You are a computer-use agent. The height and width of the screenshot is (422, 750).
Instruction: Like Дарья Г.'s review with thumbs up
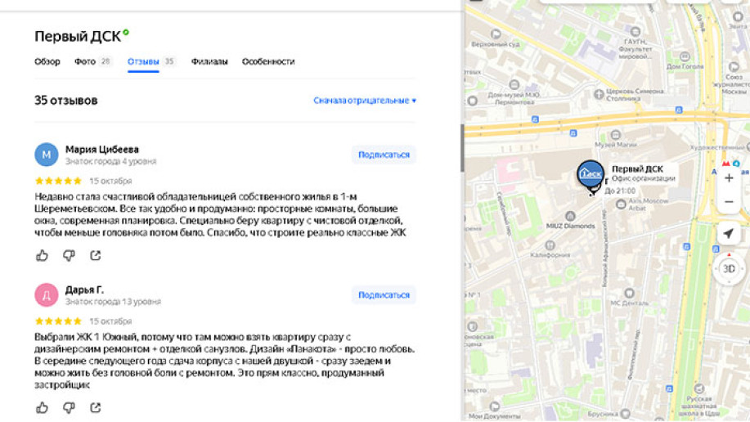click(x=42, y=407)
